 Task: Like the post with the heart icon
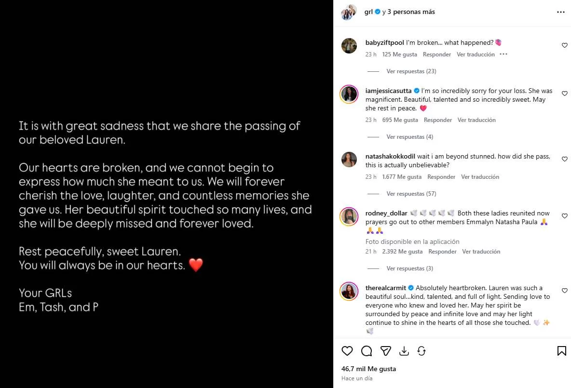click(x=347, y=351)
